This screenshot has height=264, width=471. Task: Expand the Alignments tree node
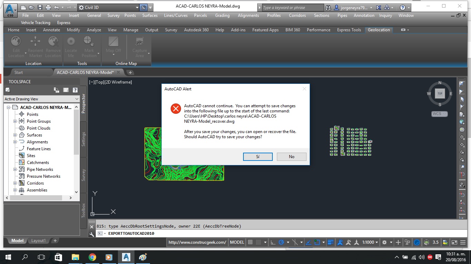coord(15,142)
